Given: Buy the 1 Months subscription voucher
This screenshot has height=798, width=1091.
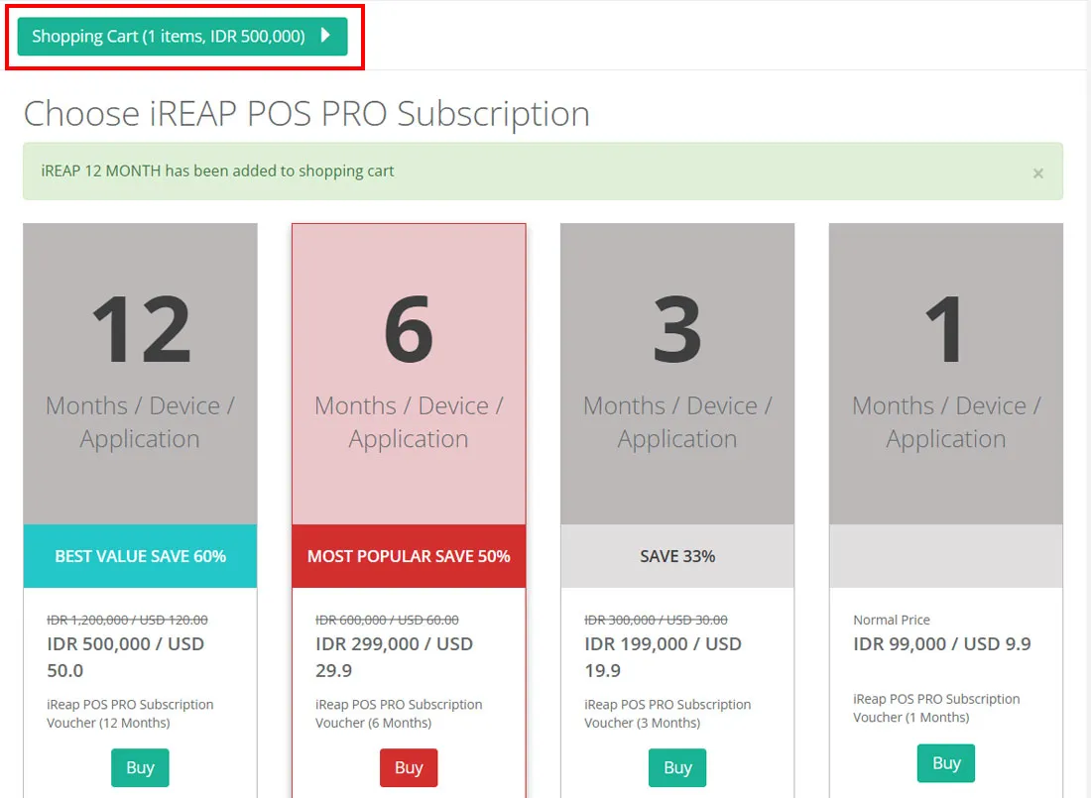Looking at the screenshot, I should click(945, 763).
